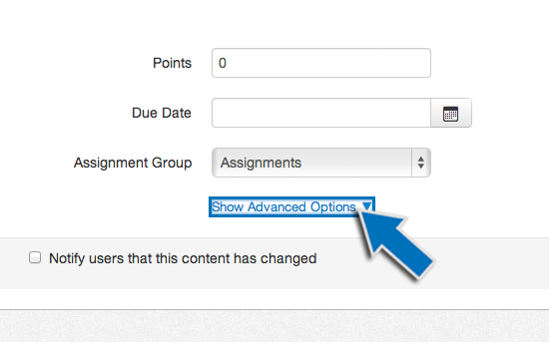Click the textured gray strip below the form
Viewport: 549px width, 359px height.
tap(274, 326)
